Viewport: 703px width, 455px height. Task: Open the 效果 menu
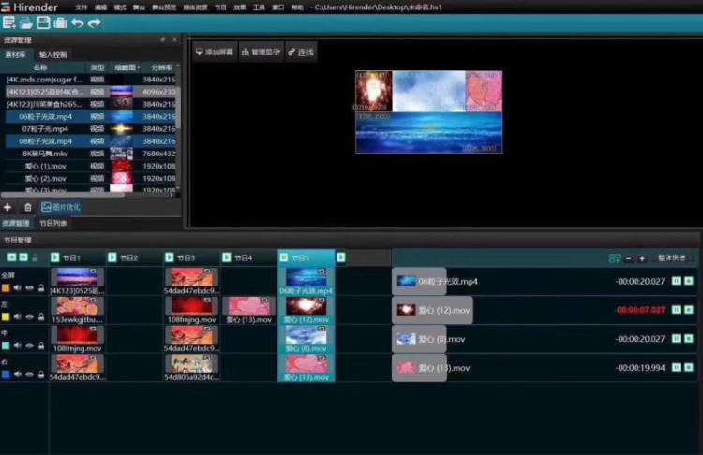pyautogui.click(x=240, y=7)
